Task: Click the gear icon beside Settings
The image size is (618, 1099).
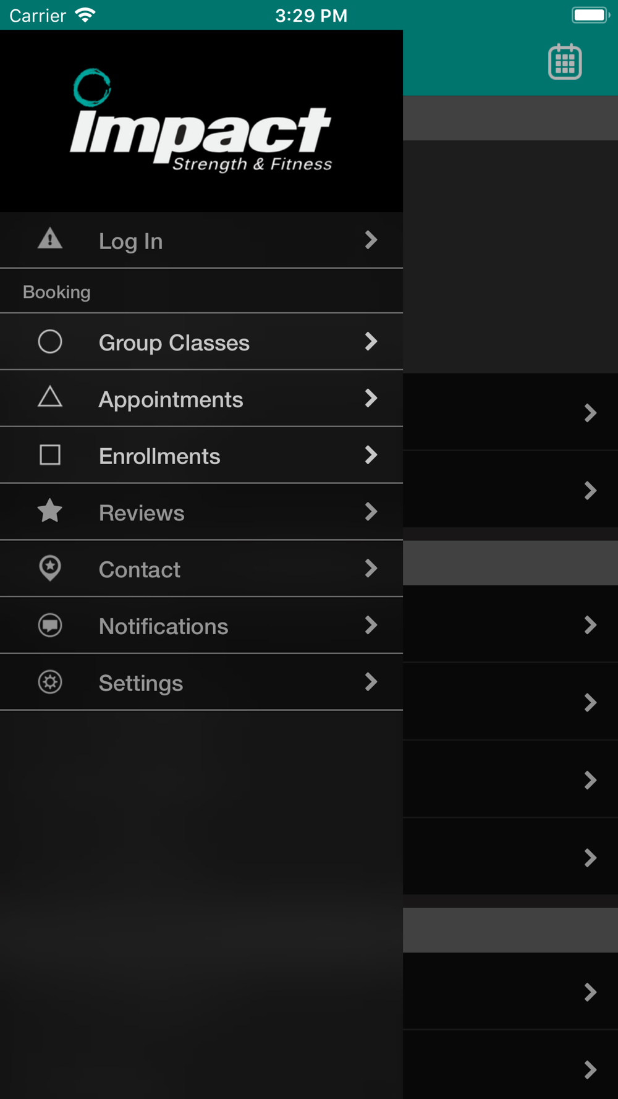Action: 50,682
